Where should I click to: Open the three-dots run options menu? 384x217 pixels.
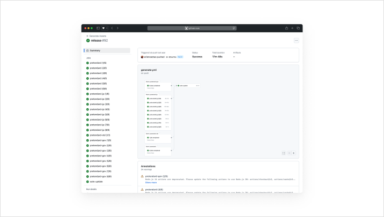297,40
